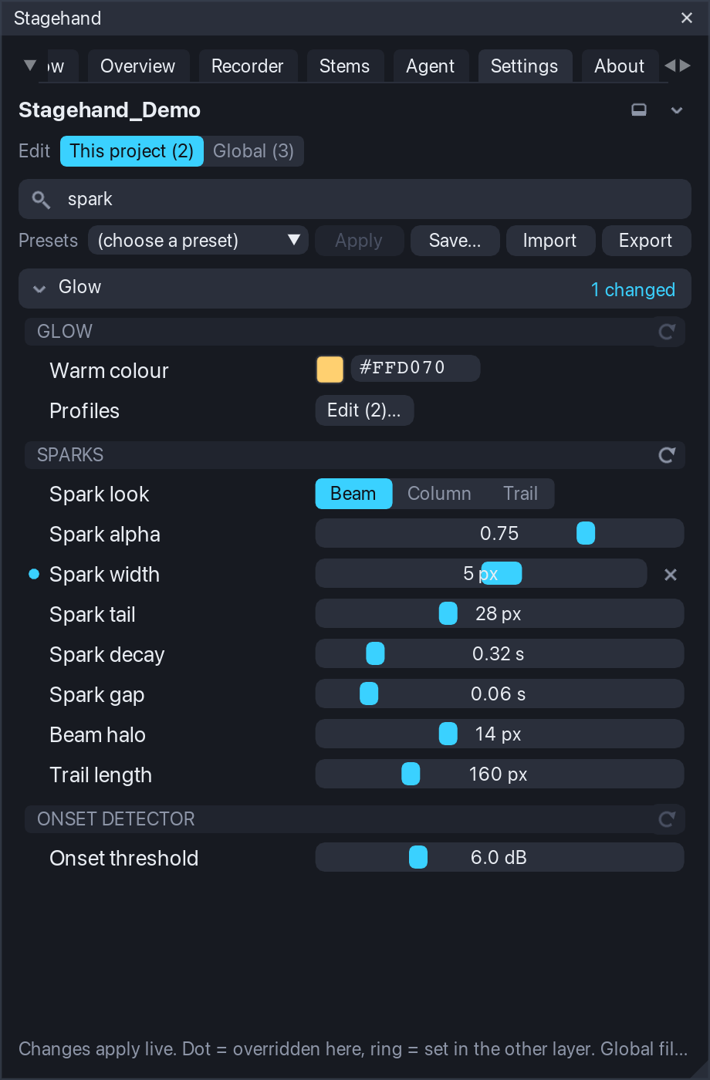The width and height of the screenshot is (710, 1080).
Task: Click the spark search field
Action: 355,199
